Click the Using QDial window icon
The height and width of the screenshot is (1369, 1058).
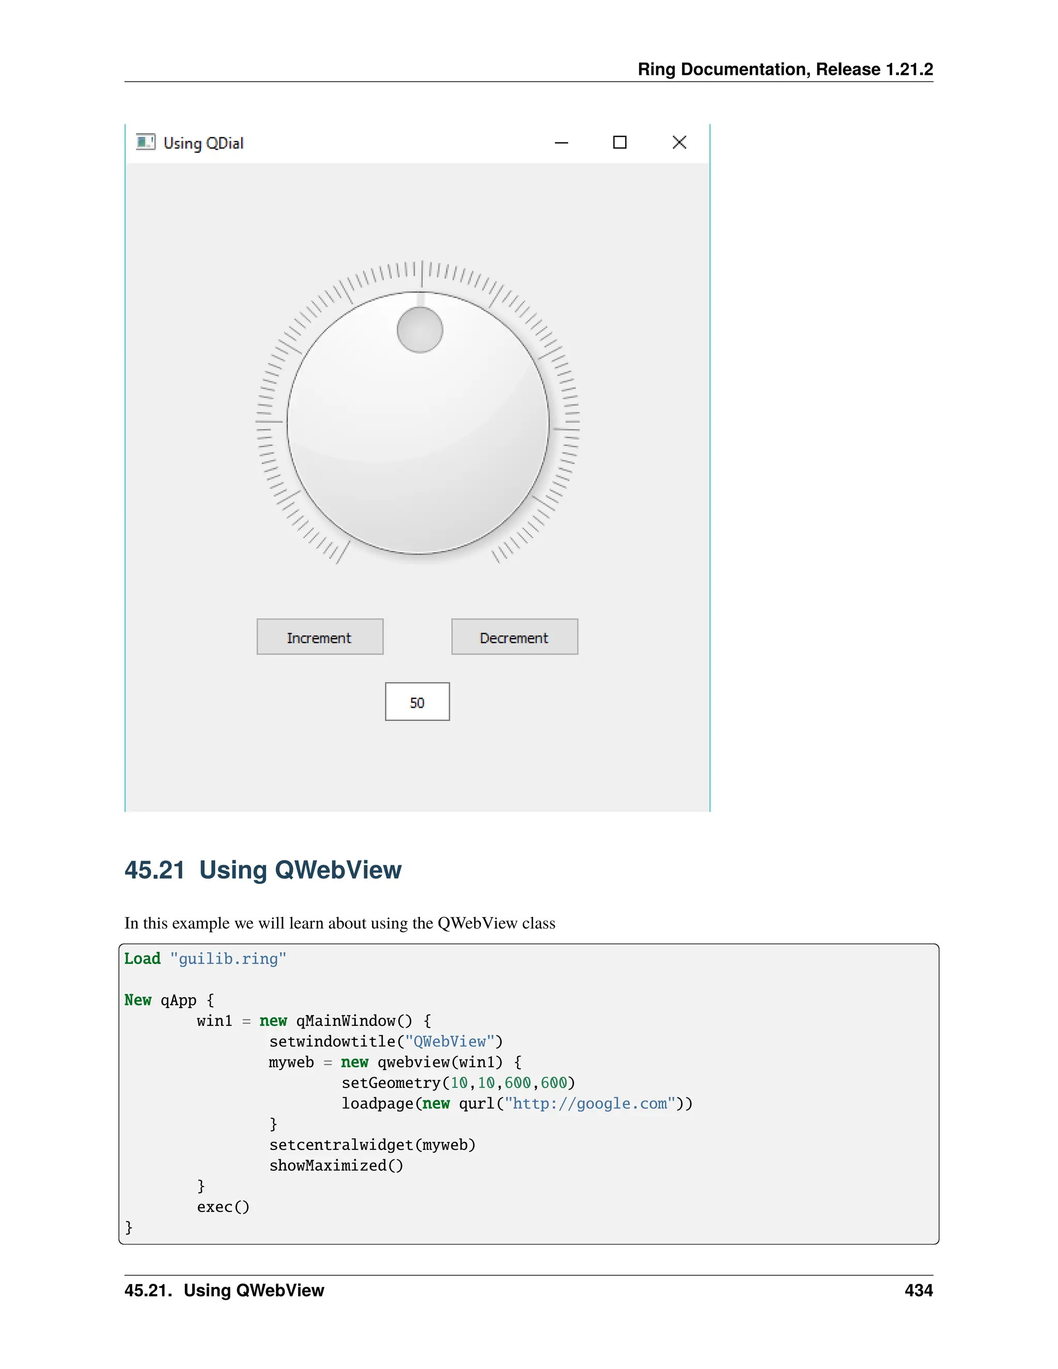click(145, 142)
